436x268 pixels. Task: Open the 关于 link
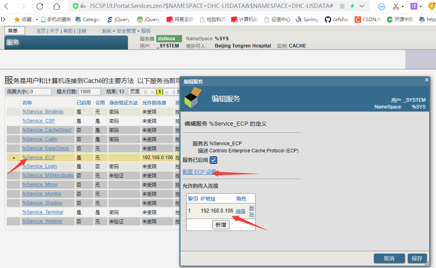point(55,31)
